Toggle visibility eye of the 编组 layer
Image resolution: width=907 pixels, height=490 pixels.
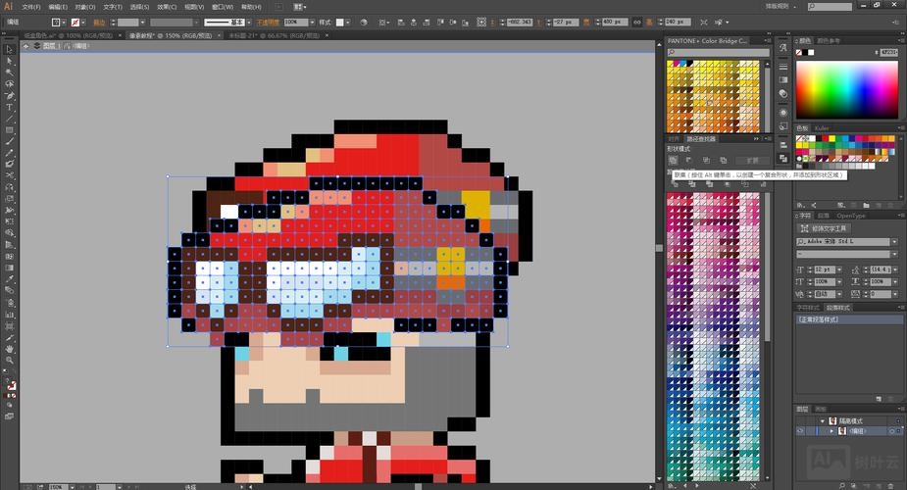[x=799, y=431]
